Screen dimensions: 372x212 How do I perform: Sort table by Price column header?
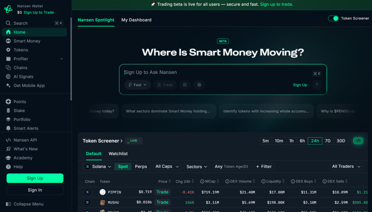[x=163, y=182]
